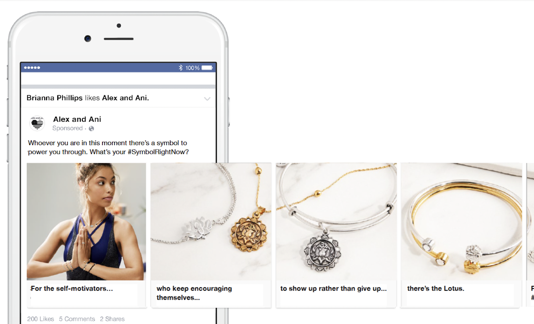The height and width of the screenshot is (324, 534).
Task: View the 200 Likes count
Action: click(x=40, y=319)
